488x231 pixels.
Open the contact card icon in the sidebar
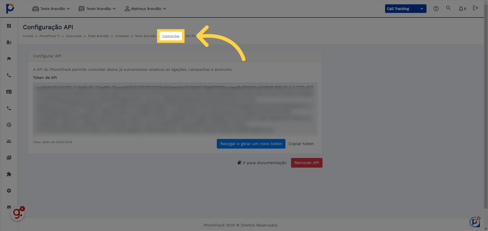(x=9, y=92)
